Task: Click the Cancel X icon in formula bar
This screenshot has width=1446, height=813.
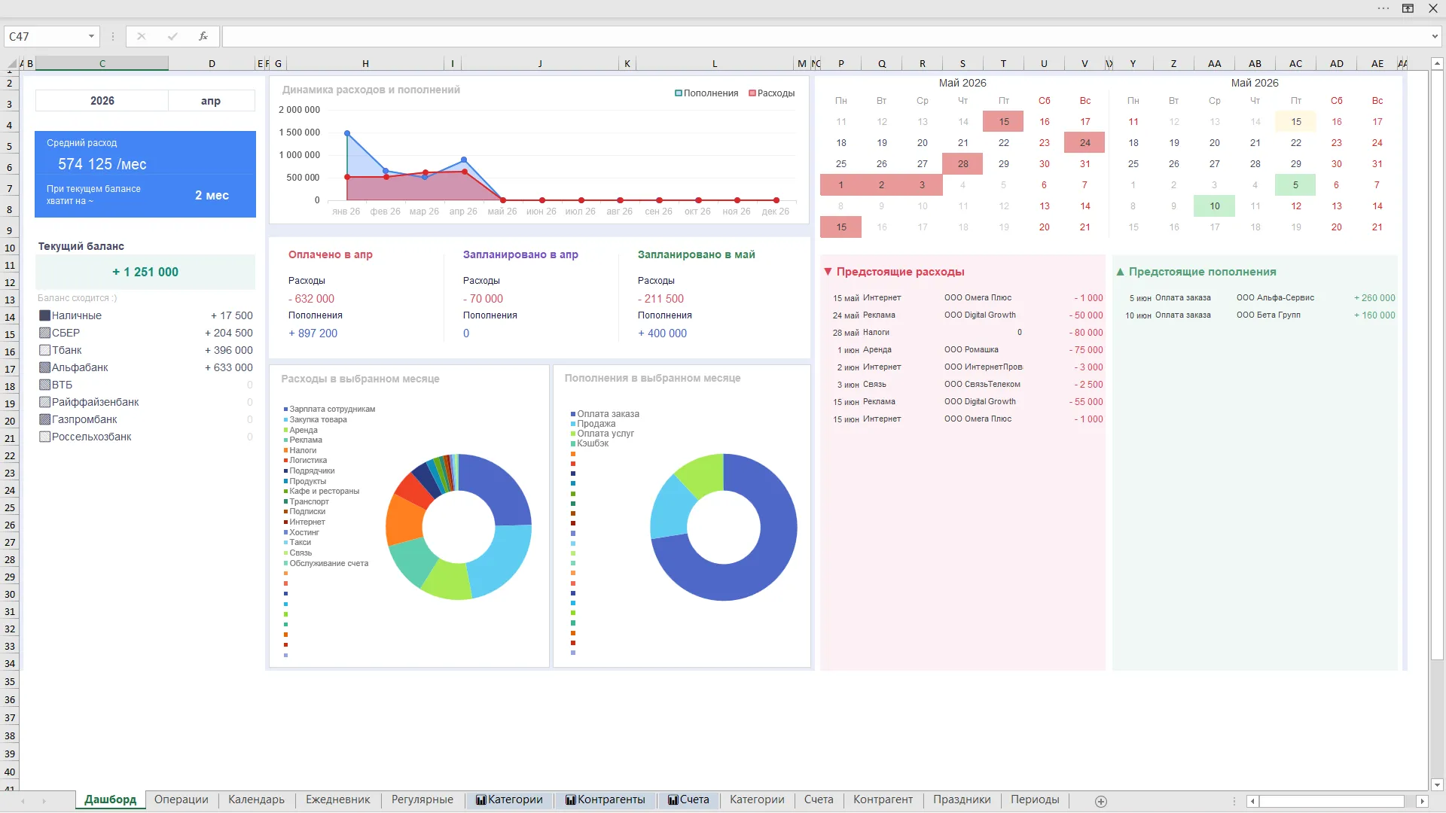Action: coord(141,36)
